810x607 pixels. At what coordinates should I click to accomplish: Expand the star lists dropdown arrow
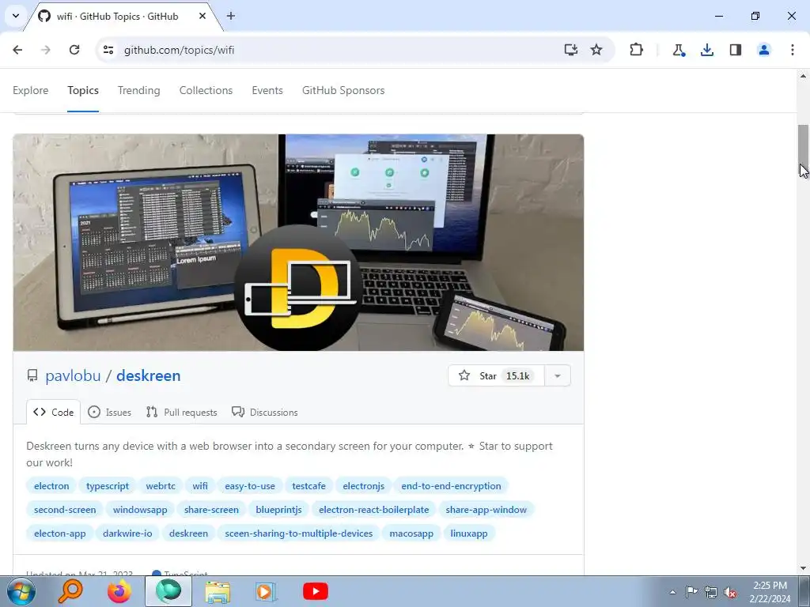(x=558, y=375)
